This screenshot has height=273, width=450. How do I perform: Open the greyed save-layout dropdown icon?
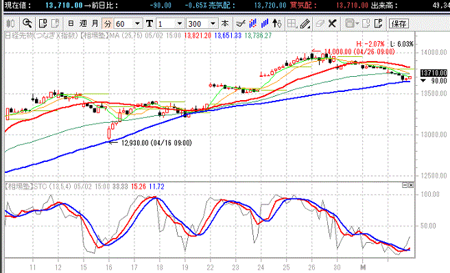pos(352,23)
